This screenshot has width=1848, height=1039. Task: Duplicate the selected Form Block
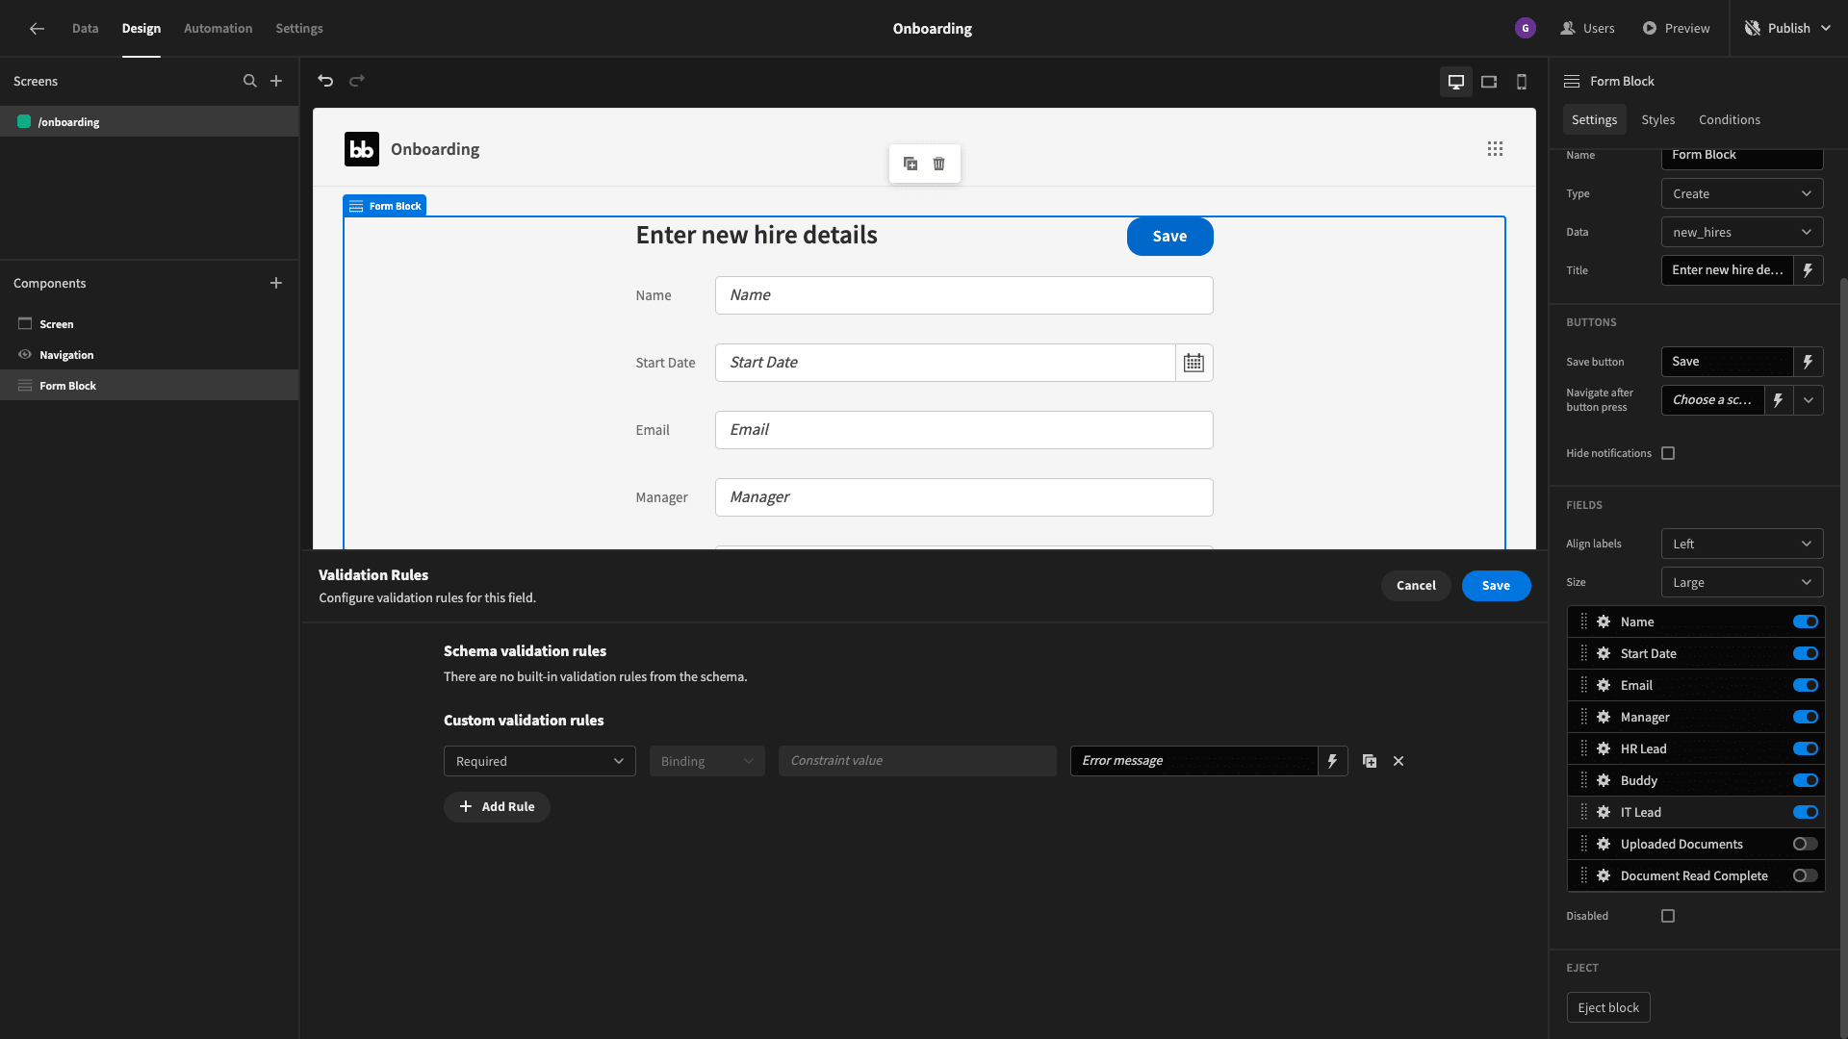click(x=911, y=164)
